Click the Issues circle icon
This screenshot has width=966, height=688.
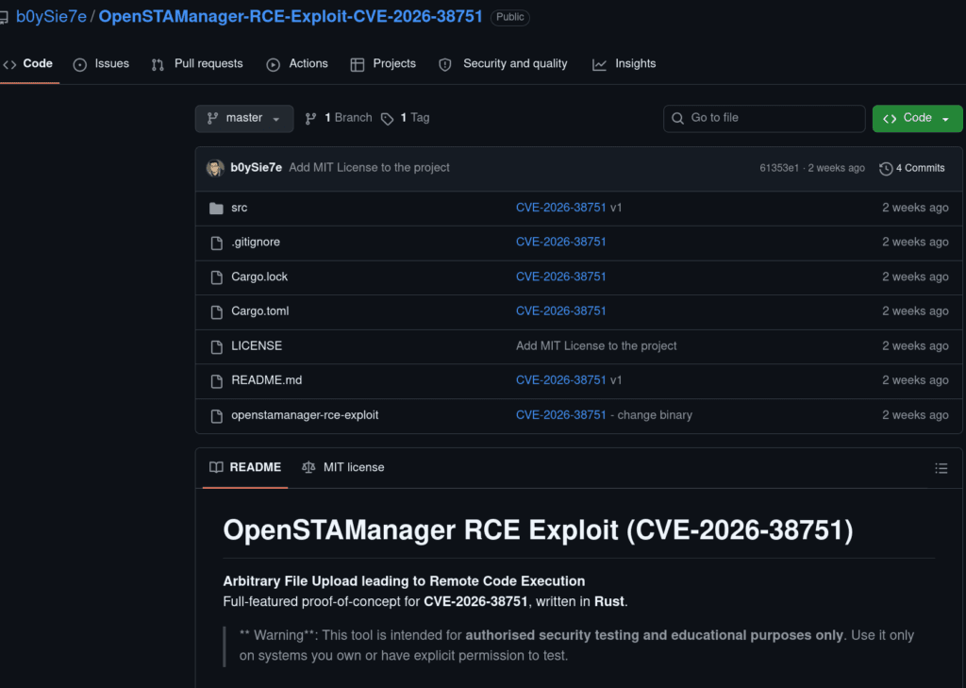point(80,65)
